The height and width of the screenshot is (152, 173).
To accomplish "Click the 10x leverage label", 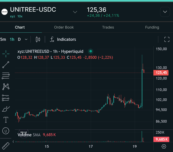I will (20, 16).
